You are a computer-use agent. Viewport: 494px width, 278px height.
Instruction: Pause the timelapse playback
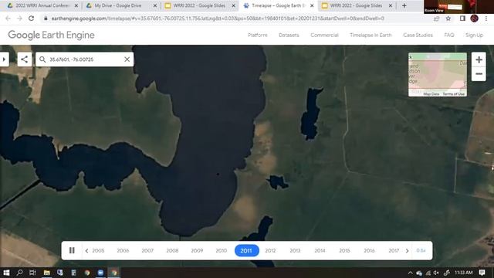[x=72, y=250]
